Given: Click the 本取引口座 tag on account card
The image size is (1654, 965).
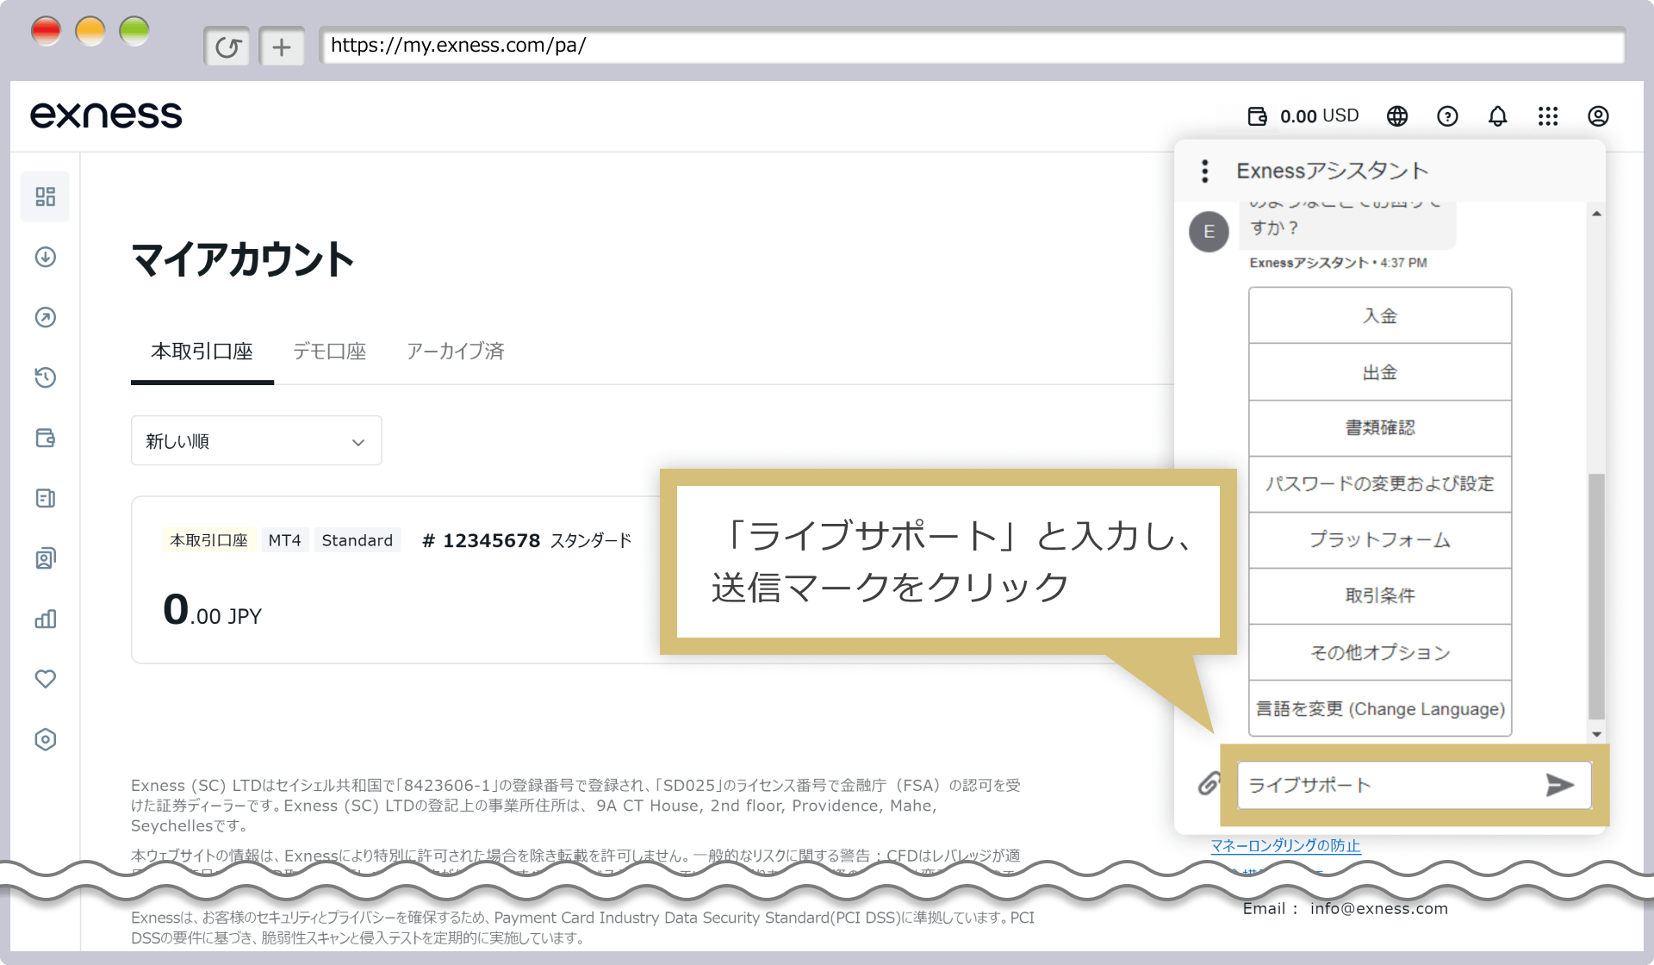Looking at the screenshot, I should tap(208, 540).
